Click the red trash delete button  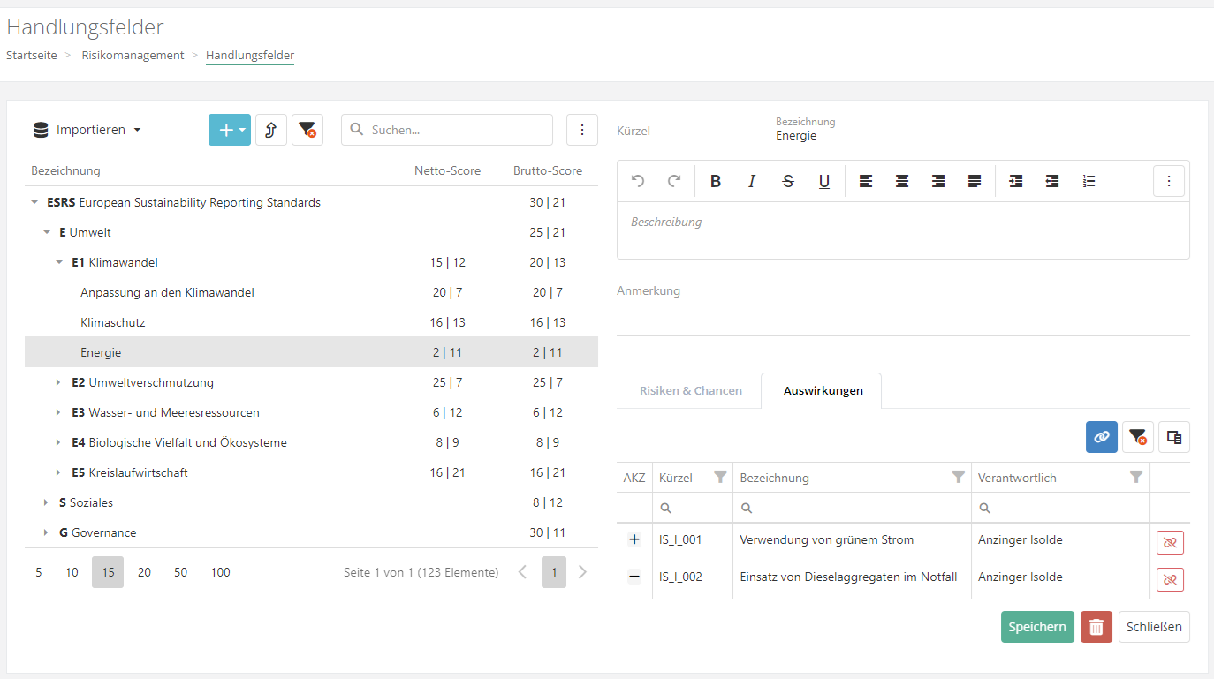click(x=1096, y=627)
